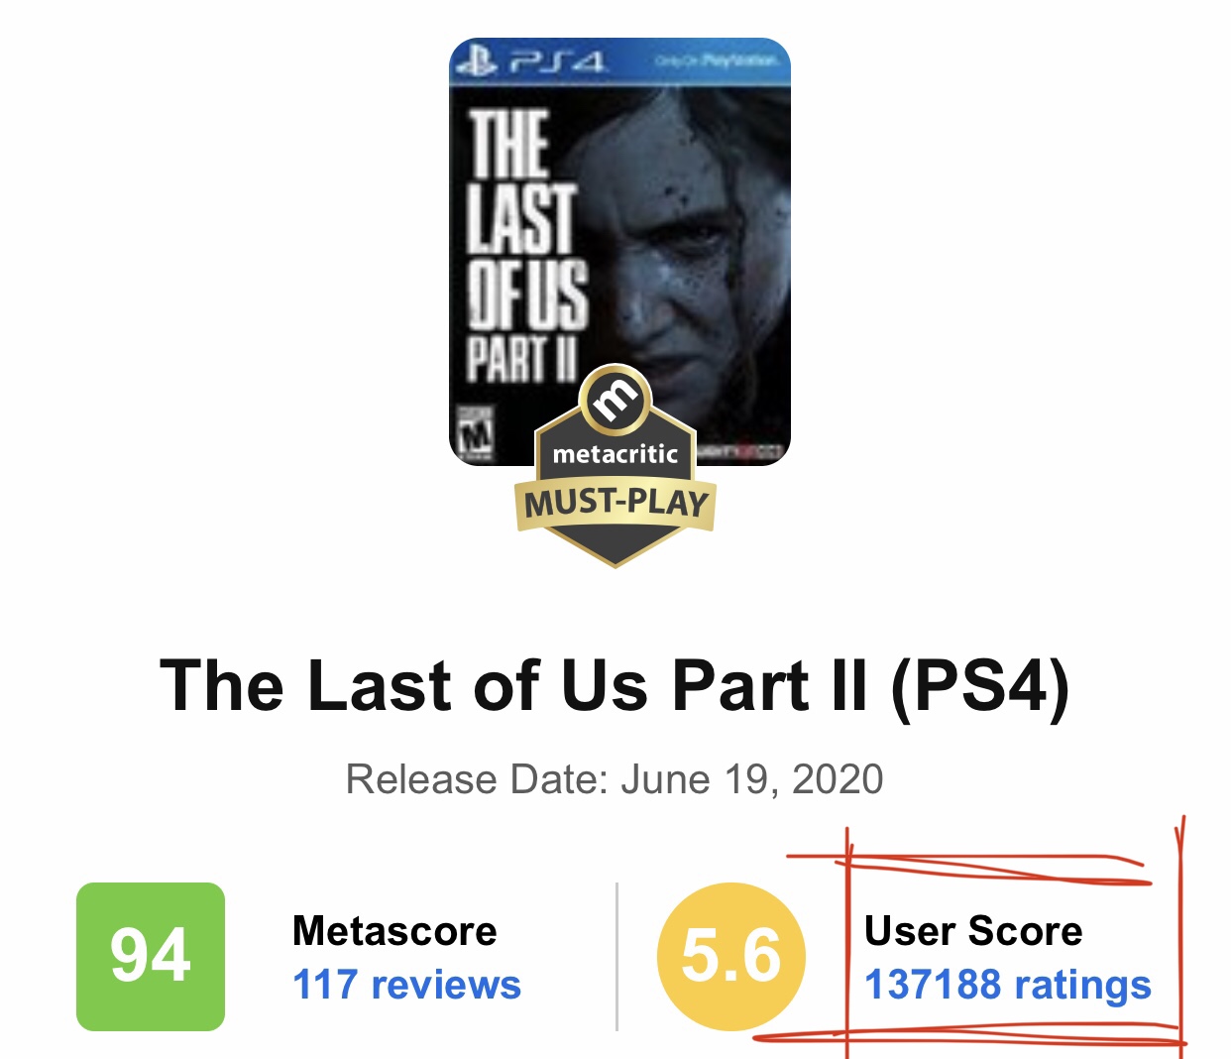
Task: Select the green 94 Metascore box
Action: pyautogui.click(x=151, y=956)
